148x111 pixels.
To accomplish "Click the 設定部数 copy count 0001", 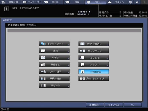I will (x=84, y=13).
